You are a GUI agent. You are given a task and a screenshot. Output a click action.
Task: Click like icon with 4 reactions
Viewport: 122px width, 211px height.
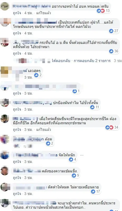71,159
